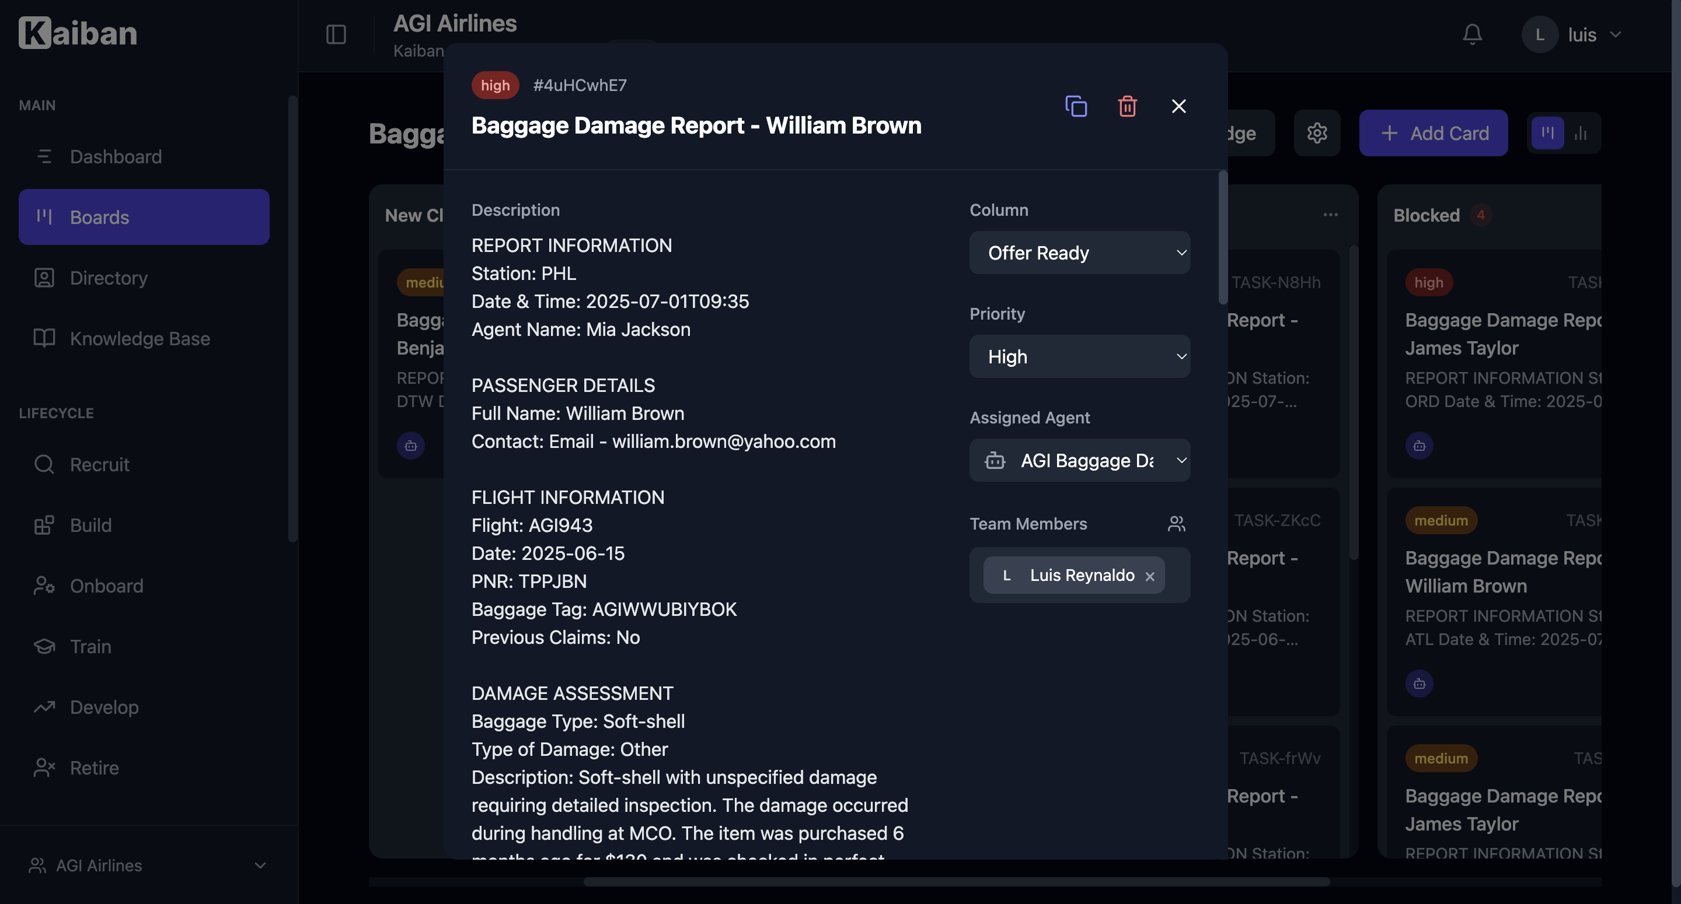Navigate to Train
Image resolution: width=1681 pixels, height=904 pixels.
(144, 646)
